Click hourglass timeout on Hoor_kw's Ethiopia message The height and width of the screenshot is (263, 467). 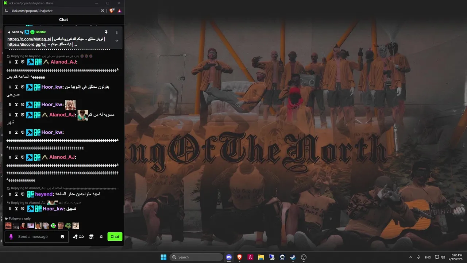pyautogui.click(x=16, y=87)
